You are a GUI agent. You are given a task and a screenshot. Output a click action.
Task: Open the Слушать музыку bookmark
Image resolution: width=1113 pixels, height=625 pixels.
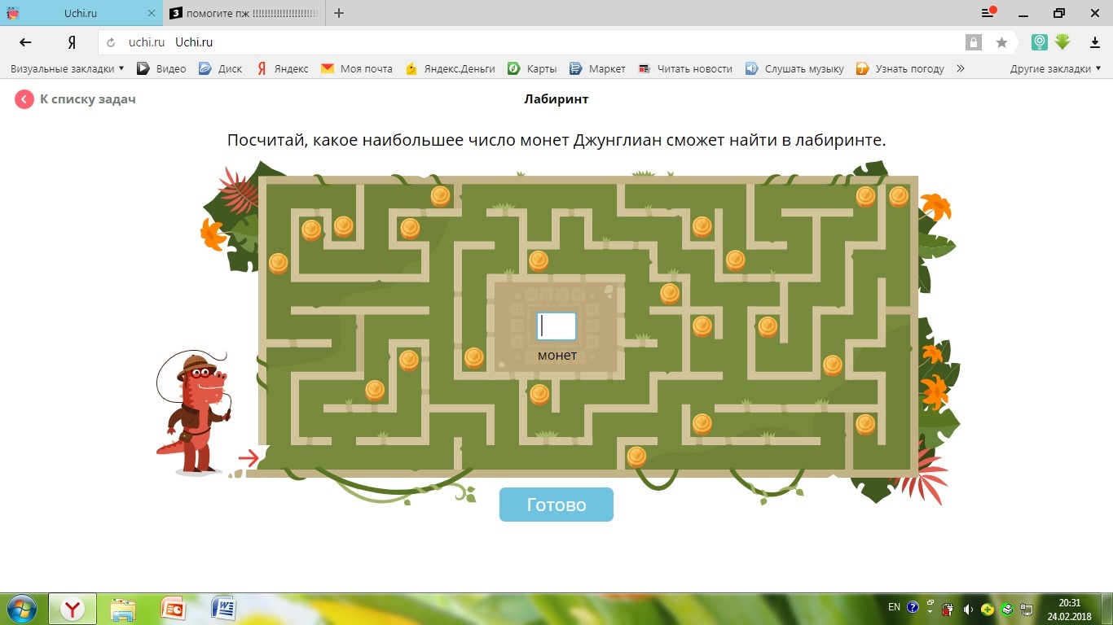(794, 69)
